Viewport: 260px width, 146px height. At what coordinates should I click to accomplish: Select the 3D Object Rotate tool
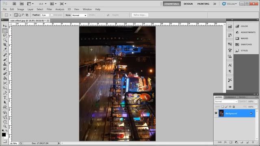(5, 112)
